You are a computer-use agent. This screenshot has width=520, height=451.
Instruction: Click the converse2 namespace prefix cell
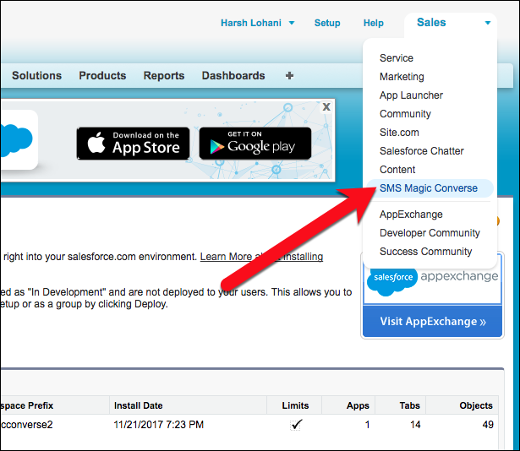pos(26,425)
